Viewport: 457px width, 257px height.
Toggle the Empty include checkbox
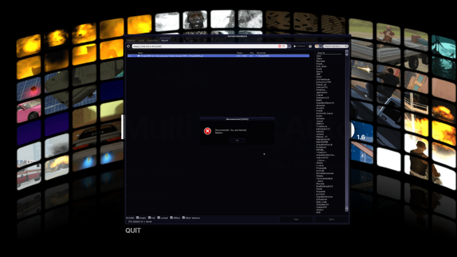[137, 217]
